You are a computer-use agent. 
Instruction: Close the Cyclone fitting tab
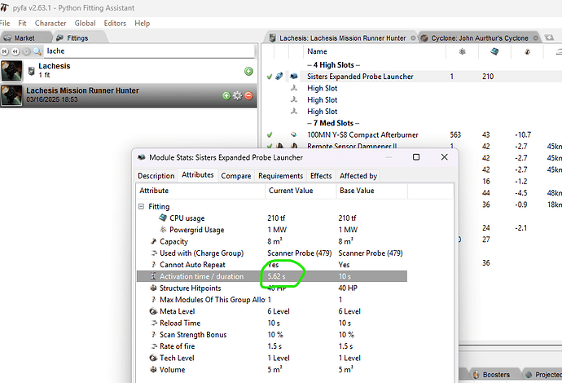click(535, 38)
